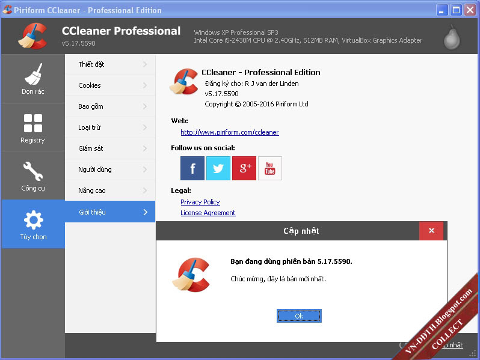Open CCleaner YouTube channel icon
480x360 pixels.
[270, 168]
